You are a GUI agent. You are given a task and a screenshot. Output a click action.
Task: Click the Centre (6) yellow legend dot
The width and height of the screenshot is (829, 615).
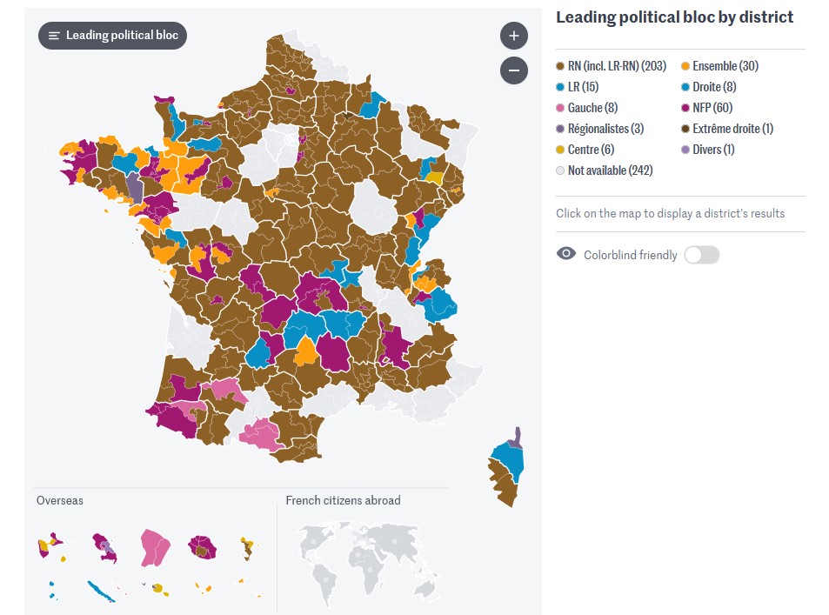[x=561, y=150]
